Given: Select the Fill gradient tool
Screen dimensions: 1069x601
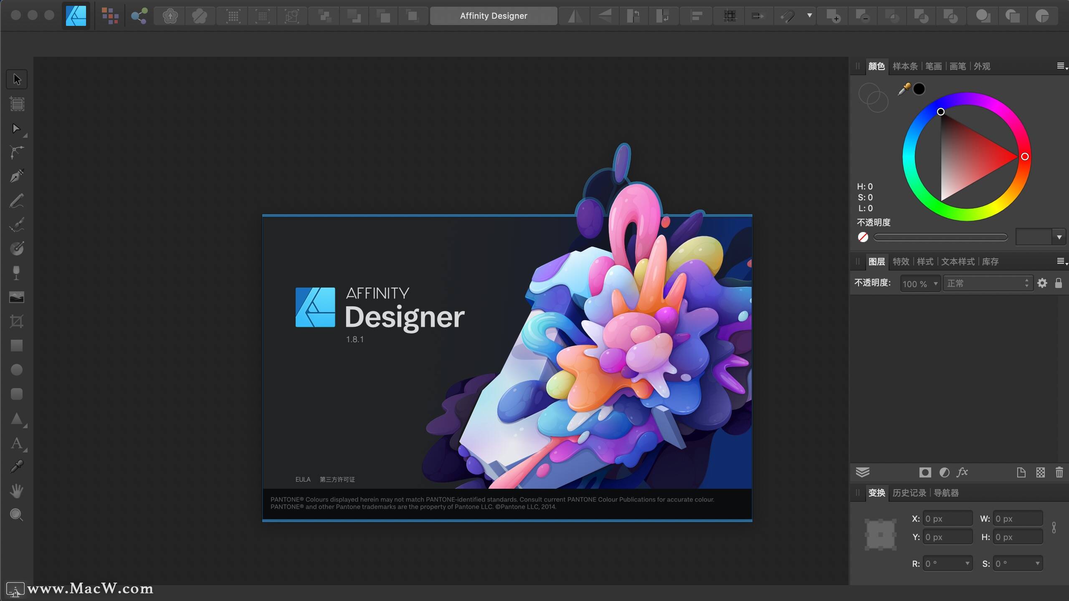Looking at the screenshot, I should point(17,249).
